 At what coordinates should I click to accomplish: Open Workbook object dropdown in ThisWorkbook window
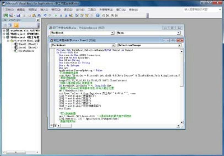(x=112, y=33)
